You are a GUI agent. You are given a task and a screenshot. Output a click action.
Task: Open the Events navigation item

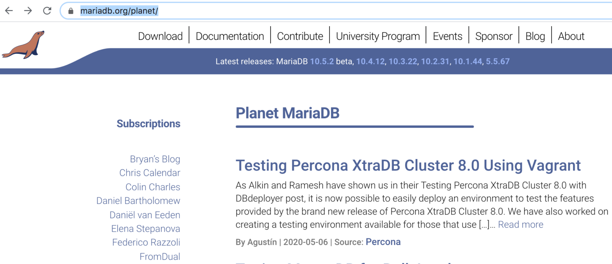point(448,36)
